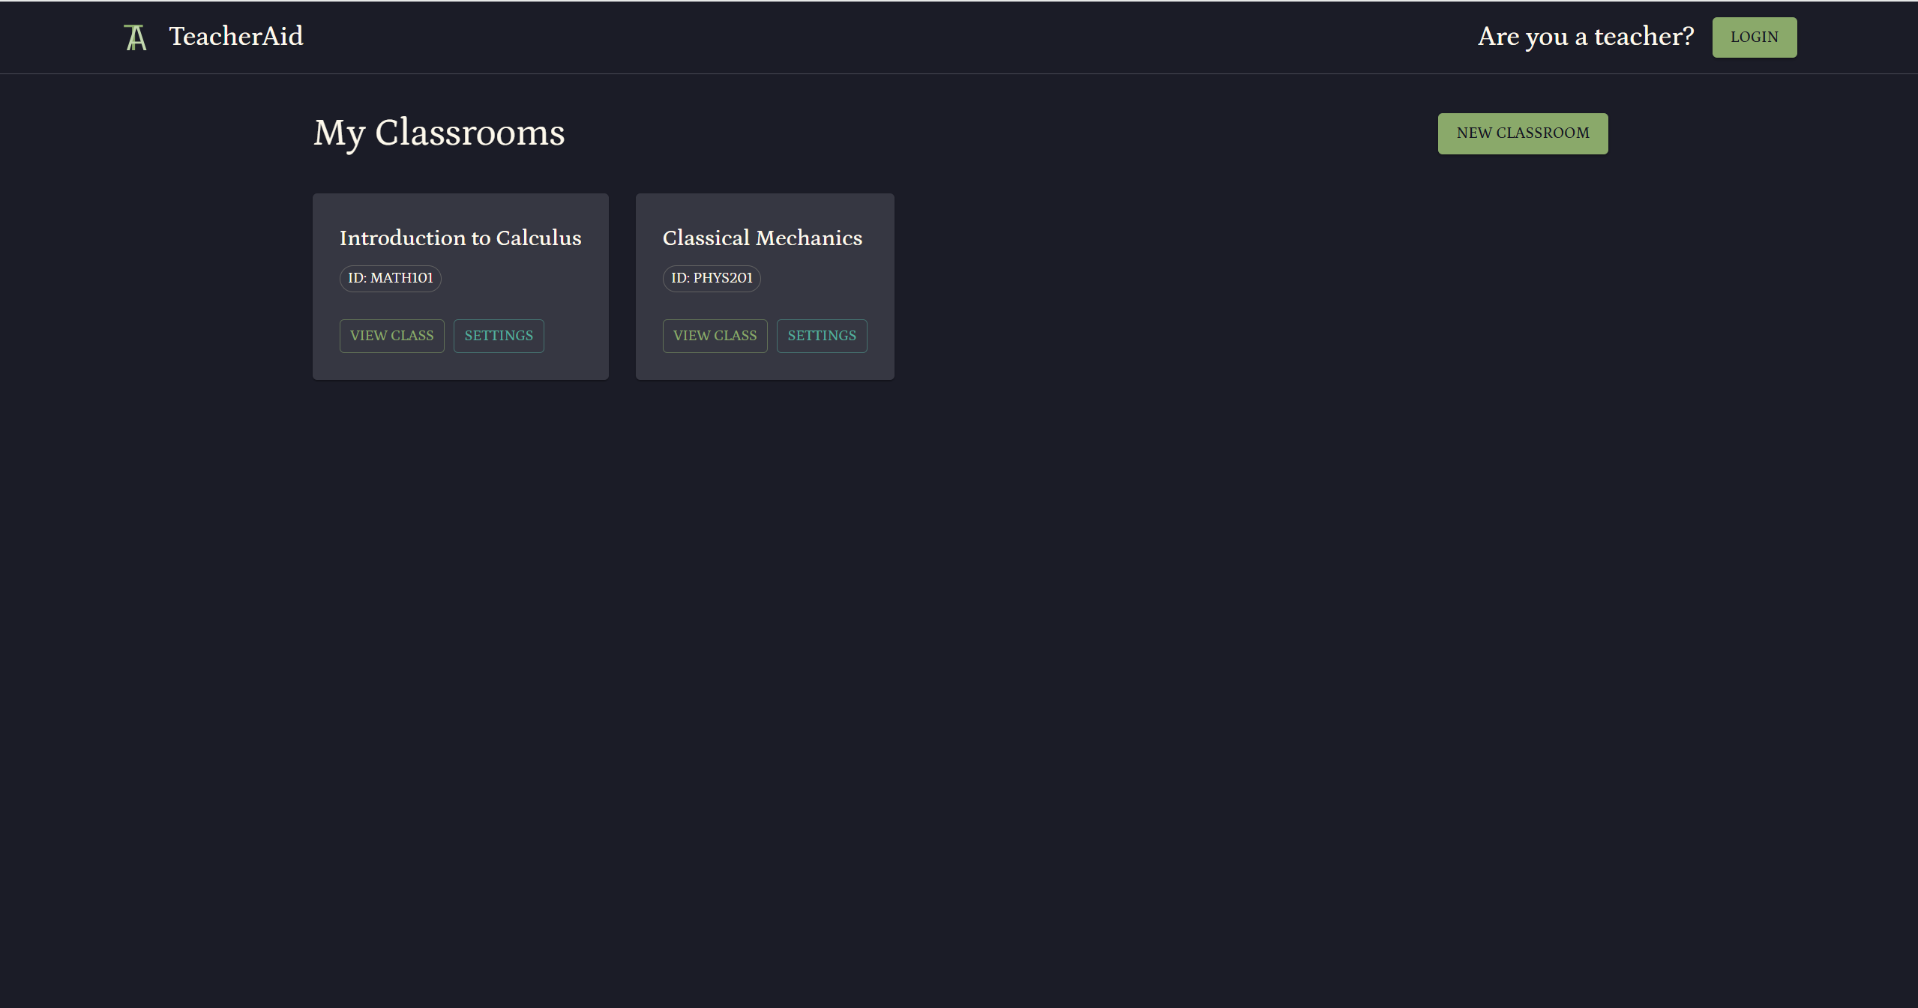
Task: Click the ID: MATH101 chip
Action: tap(390, 278)
